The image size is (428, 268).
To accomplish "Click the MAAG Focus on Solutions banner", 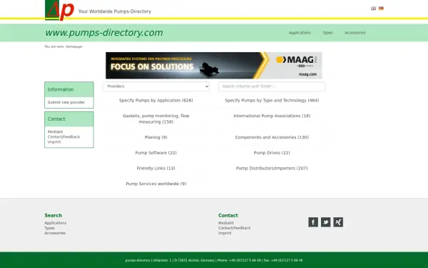I will pos(214,65).
